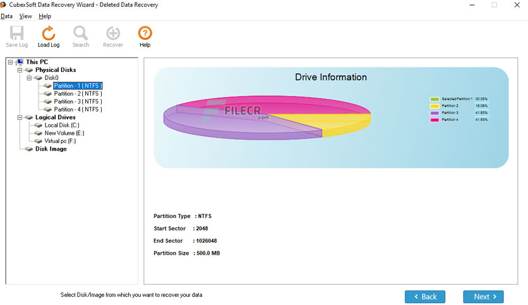This screenshot has width=528, height=305.
Task: Select Local Disk (C:) drive
Action: pyautogui.click(x=62, y=125)
